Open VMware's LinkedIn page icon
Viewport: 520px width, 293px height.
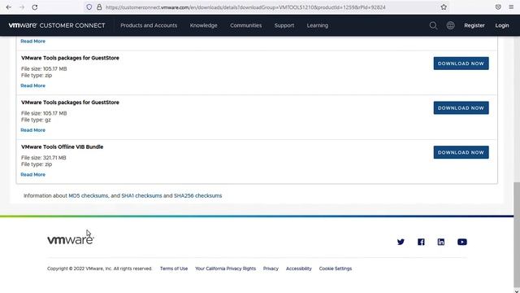440,242
